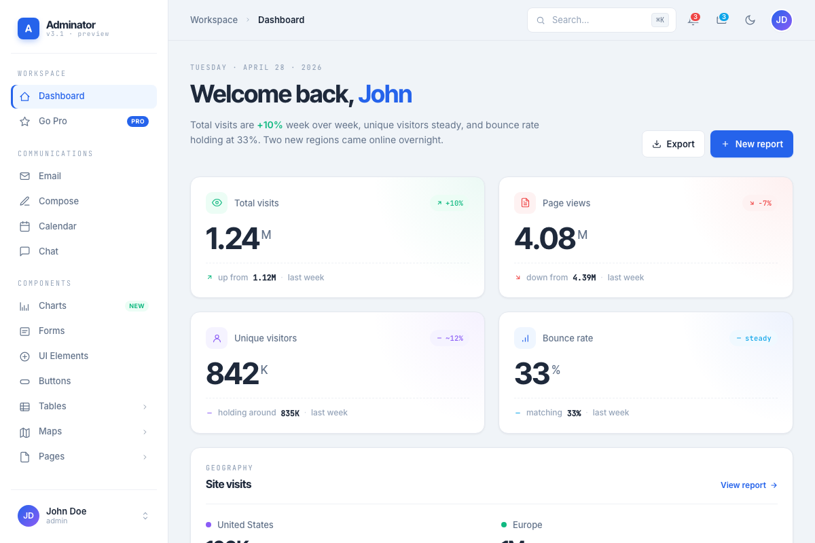Image resolution: width=815 pixels, height=543 pixels.
Task: Click inside the Search input field
Action: (x=598, y=20)
